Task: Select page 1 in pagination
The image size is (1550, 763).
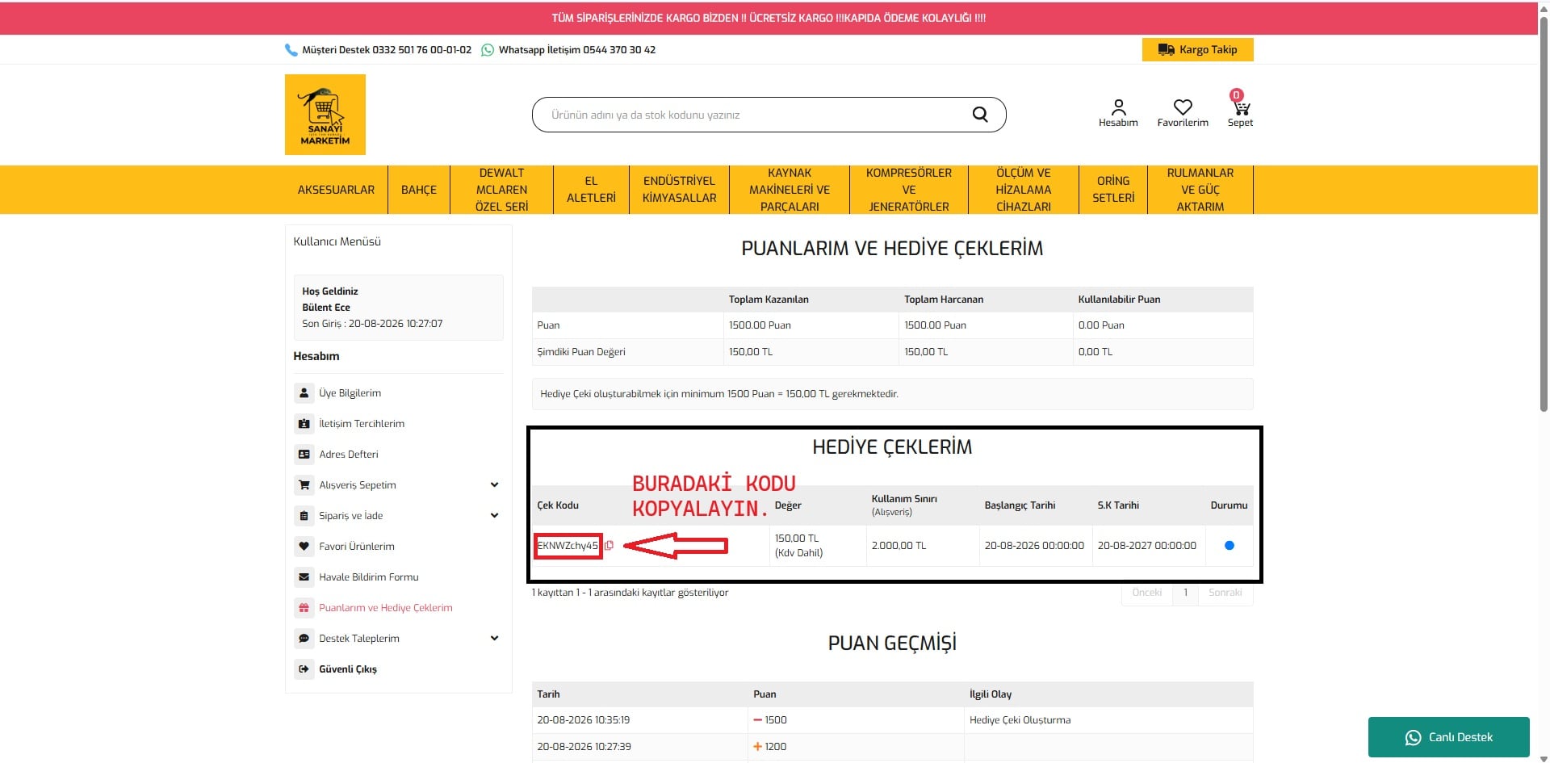Action: [1185, 593]
